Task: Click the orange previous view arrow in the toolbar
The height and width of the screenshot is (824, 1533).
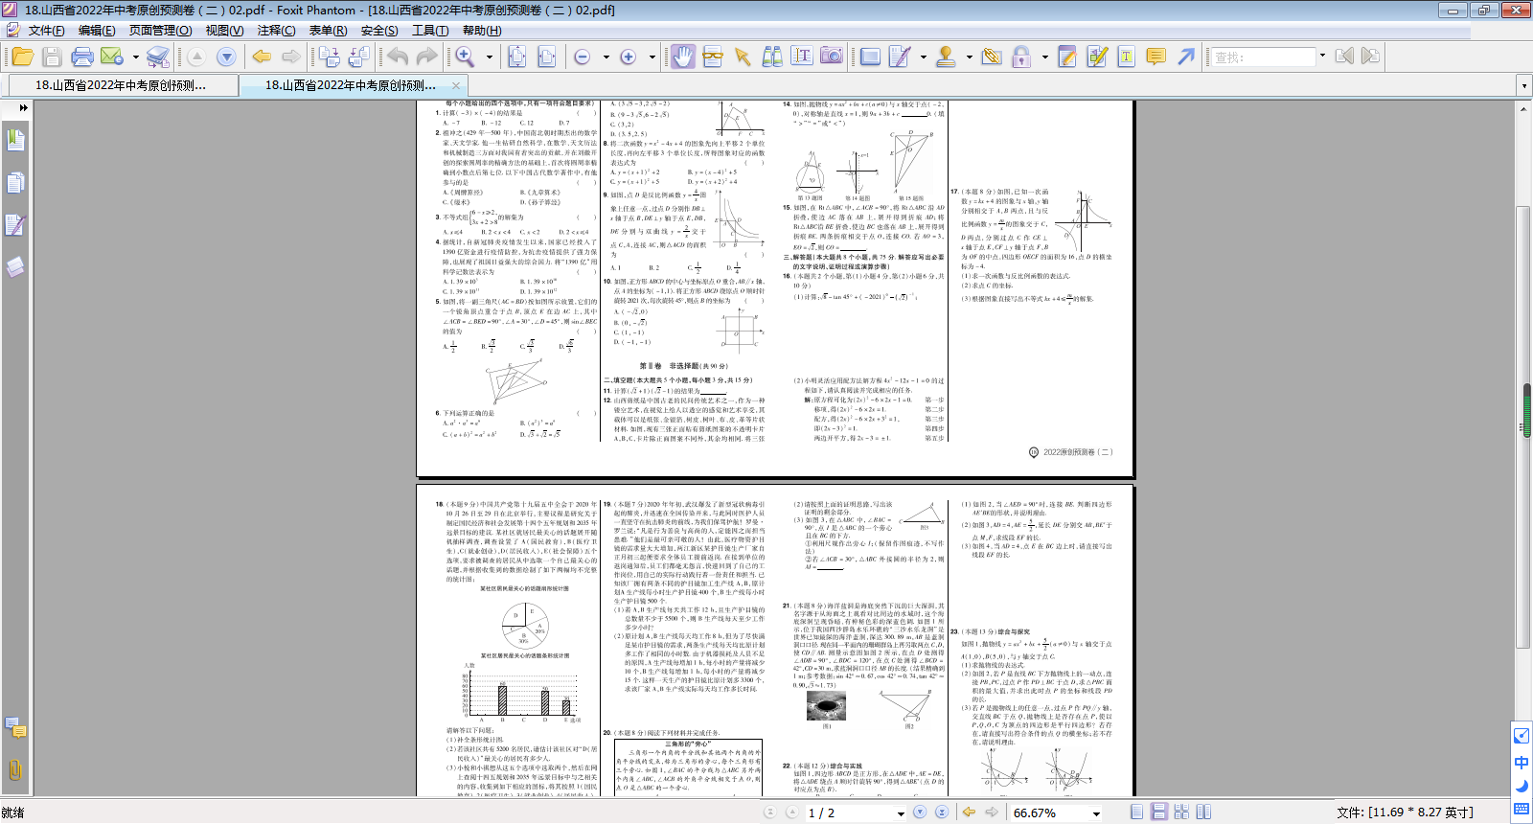Action: tap(261, 57)
